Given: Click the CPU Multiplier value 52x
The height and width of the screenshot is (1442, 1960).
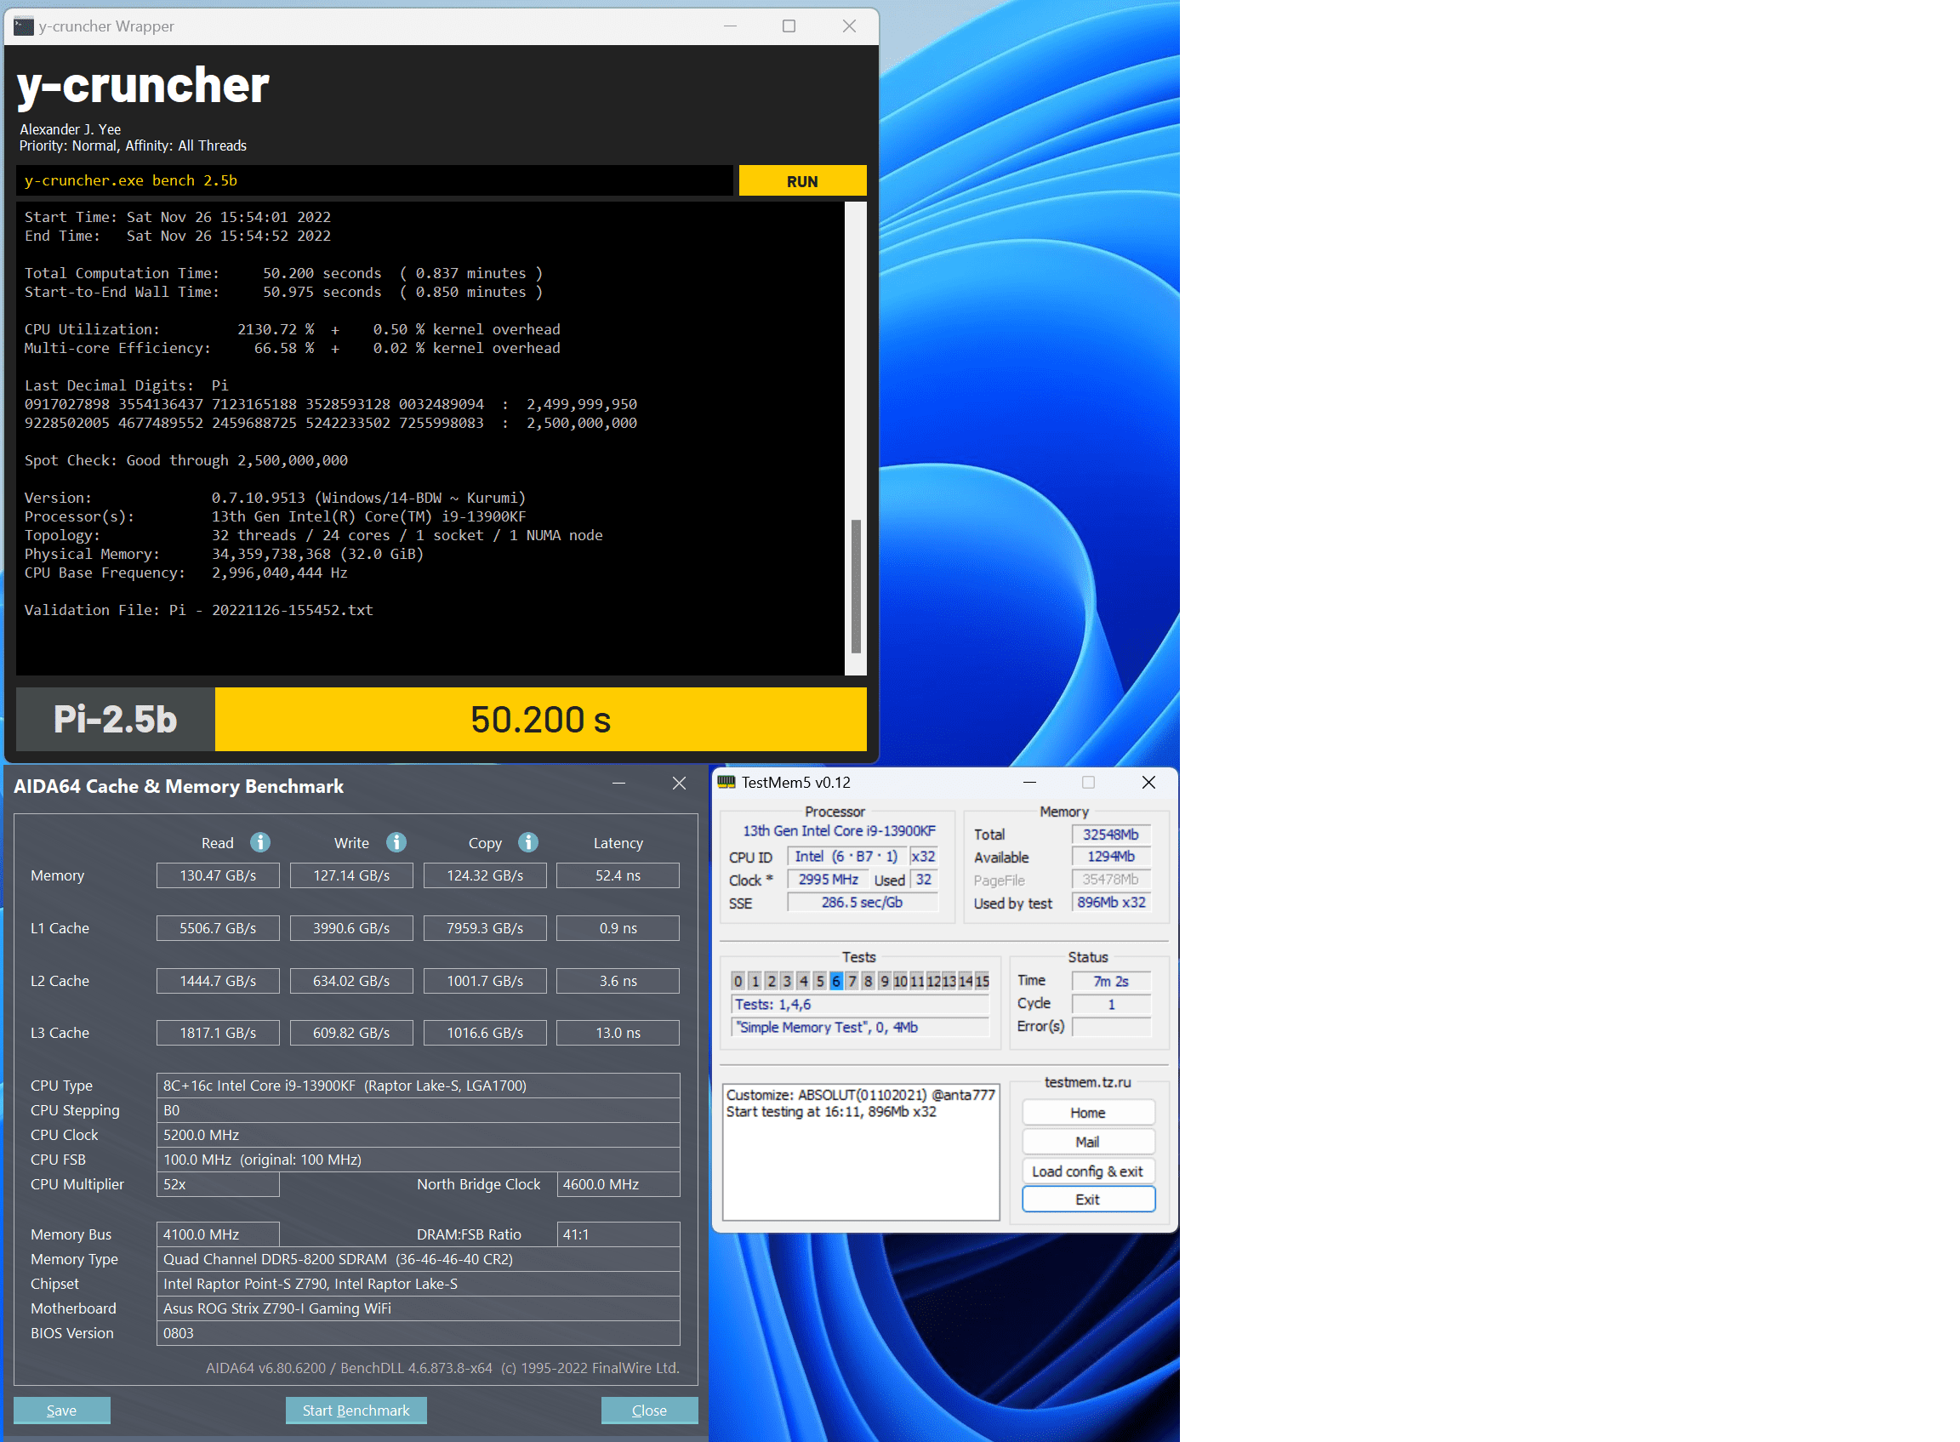Looking at the screenshot, I should 218,1184.
